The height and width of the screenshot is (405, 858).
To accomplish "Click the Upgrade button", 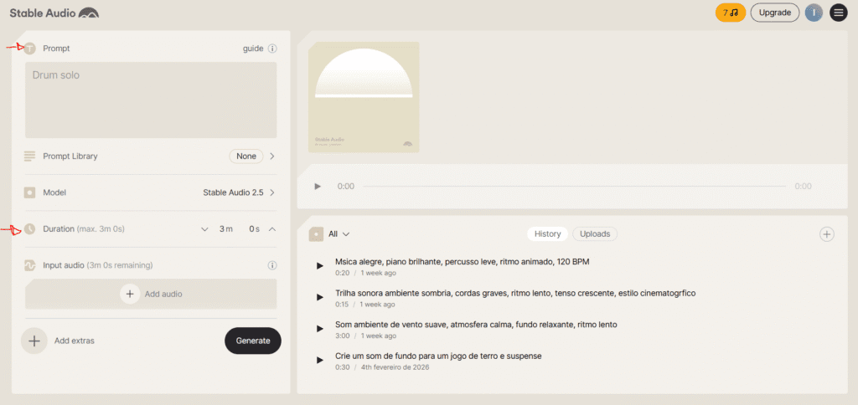I will click(x=774, y=13).
